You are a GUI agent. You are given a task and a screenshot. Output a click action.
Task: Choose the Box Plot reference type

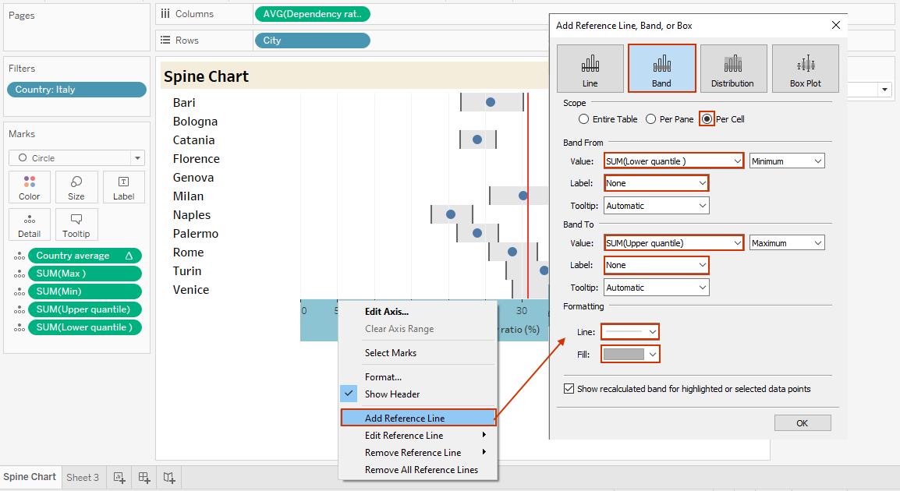805,68
